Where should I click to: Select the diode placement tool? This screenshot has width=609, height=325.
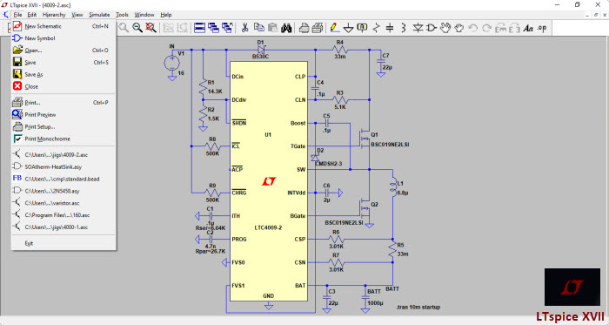tap(418, 28)
